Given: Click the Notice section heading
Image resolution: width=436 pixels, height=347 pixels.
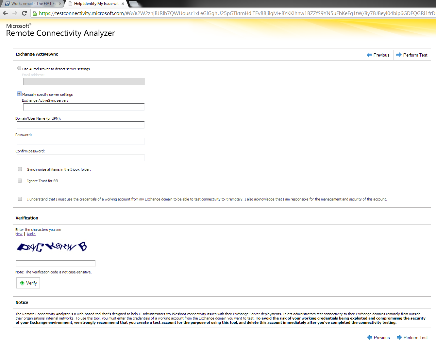Looking at the screenshot, I should click(x=22, y=303).
